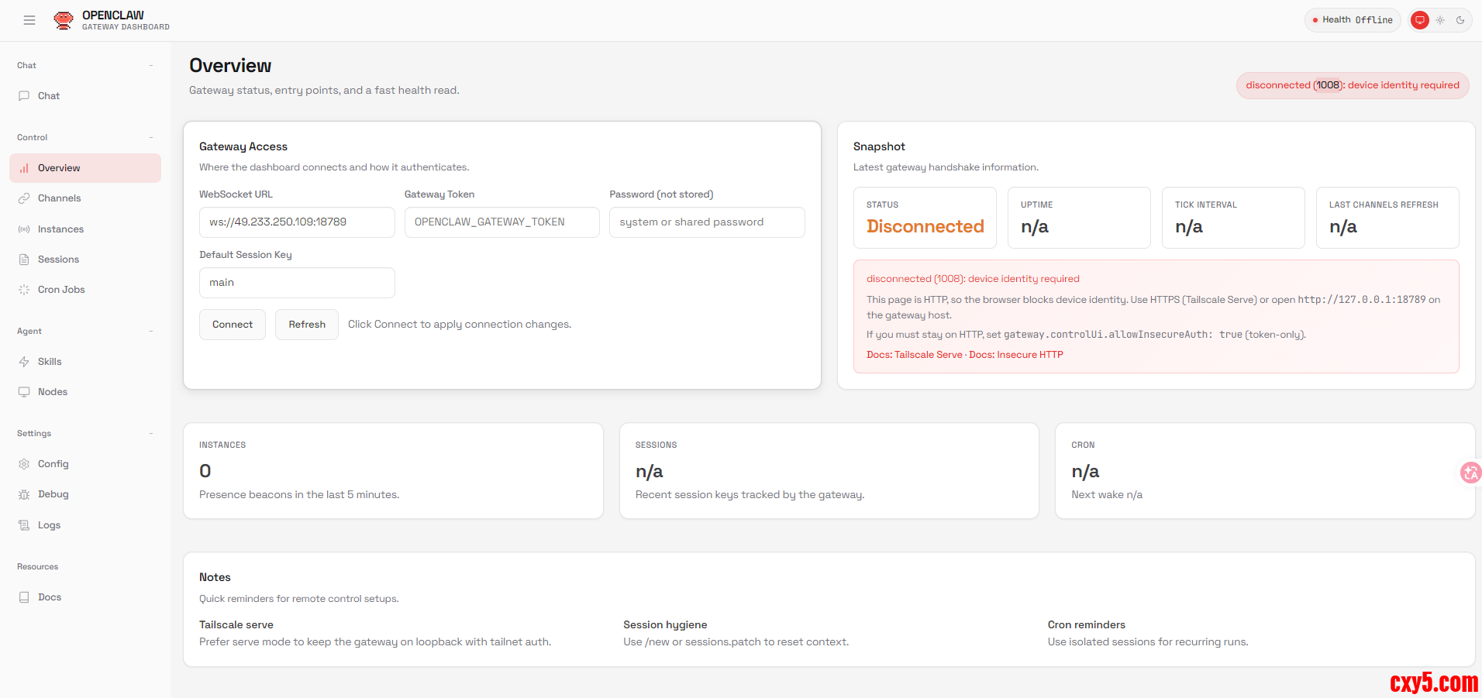Enable light theme with sun icon
Screen dimensions: 1482x698
pos(1440,20)
